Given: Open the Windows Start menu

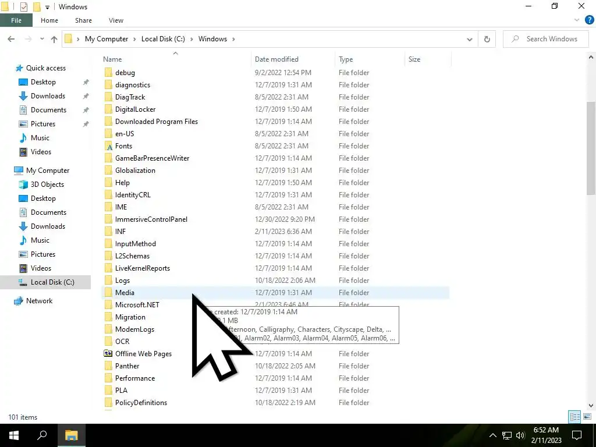Looking at the screenshot, I should click(14, 435).
